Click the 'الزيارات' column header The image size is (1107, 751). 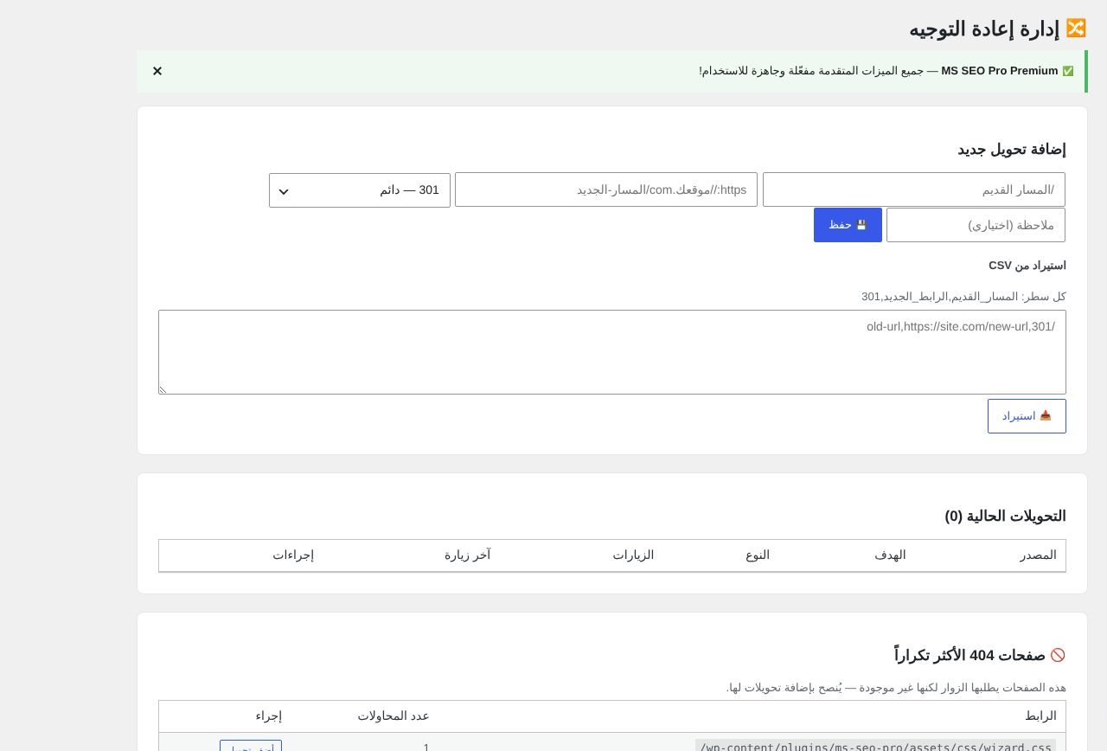click(633, 555)
